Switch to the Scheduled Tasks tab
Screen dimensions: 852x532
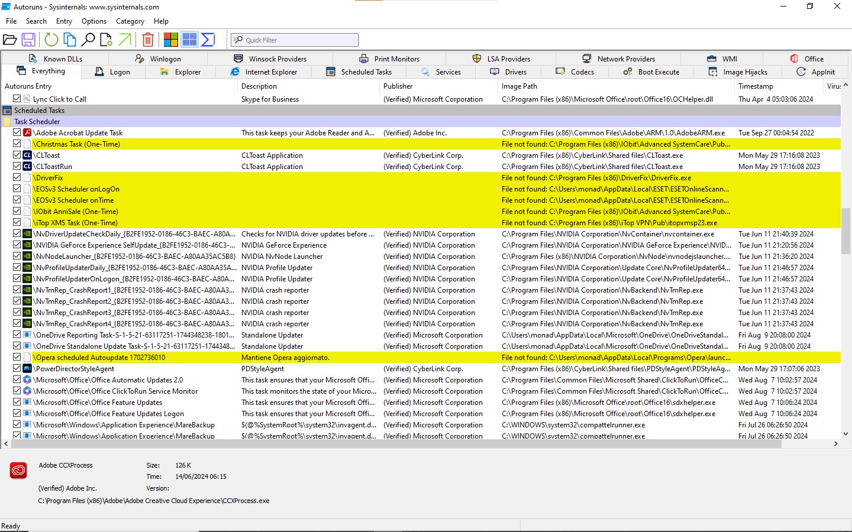click(x=359, y=72)
